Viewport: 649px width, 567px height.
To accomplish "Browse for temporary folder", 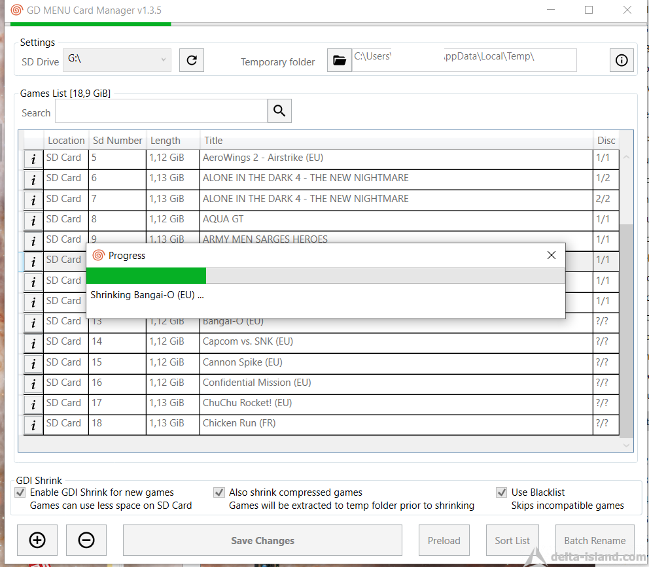I will 340,60.
